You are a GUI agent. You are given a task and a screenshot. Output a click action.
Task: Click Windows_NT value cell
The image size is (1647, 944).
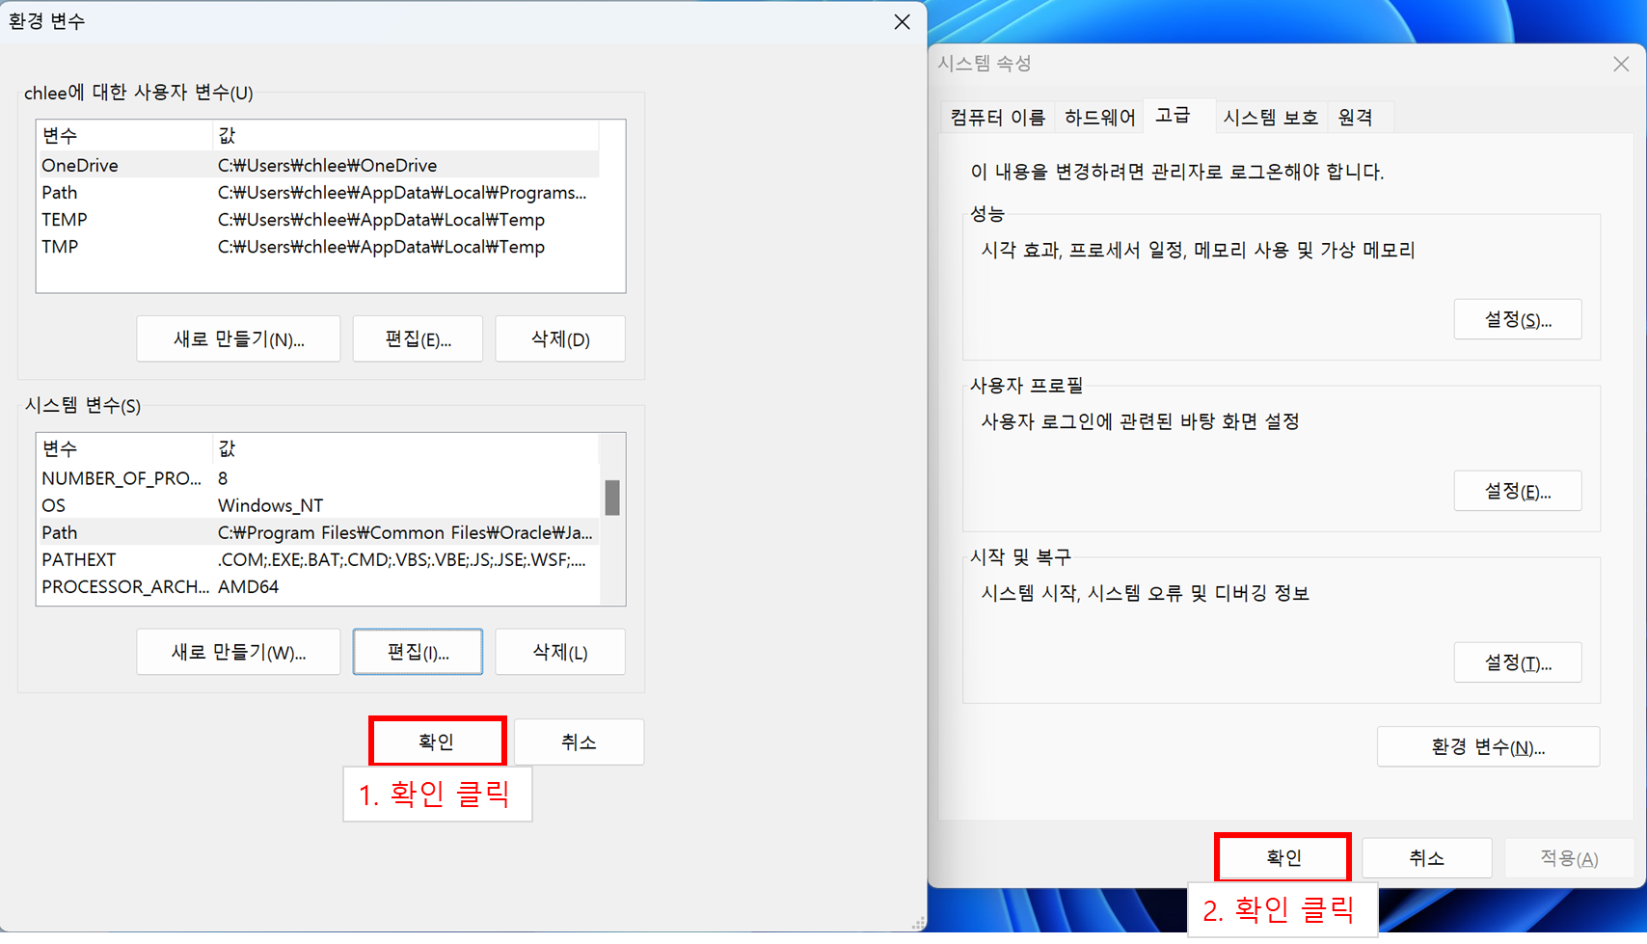[270, 505]
